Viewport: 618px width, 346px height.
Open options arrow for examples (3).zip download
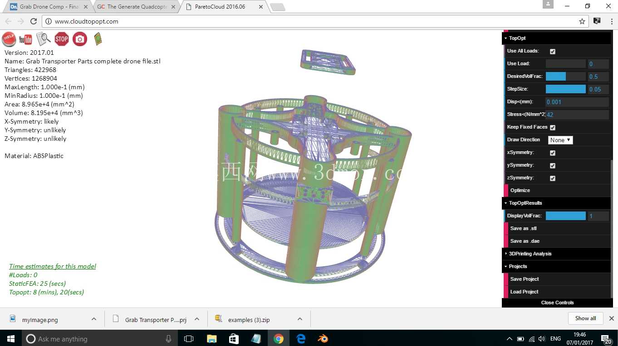[300, 319]
